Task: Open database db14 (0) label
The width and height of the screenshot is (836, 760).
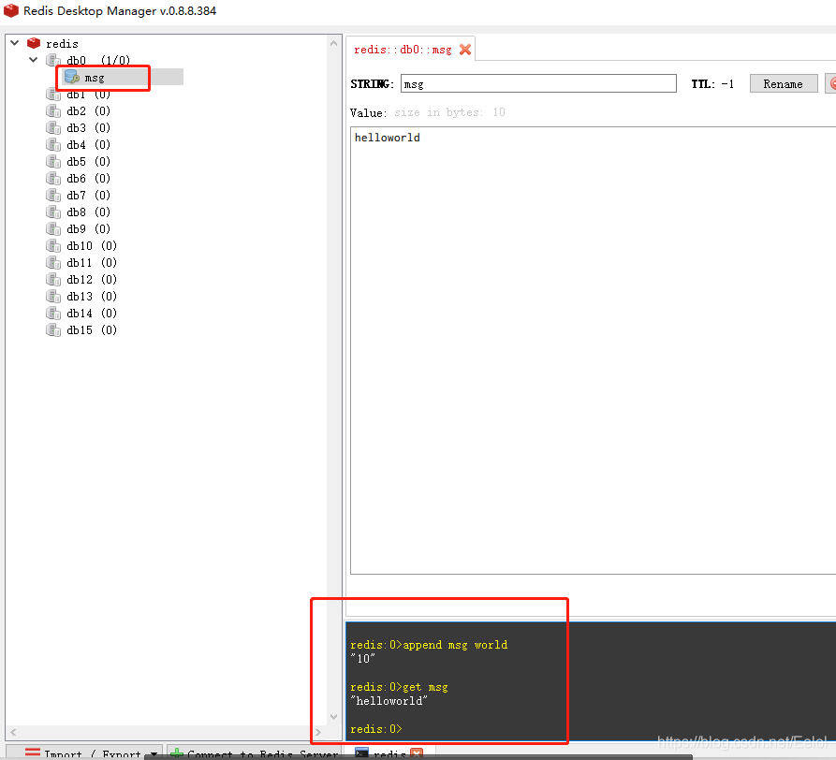Action: pos(92,314)
